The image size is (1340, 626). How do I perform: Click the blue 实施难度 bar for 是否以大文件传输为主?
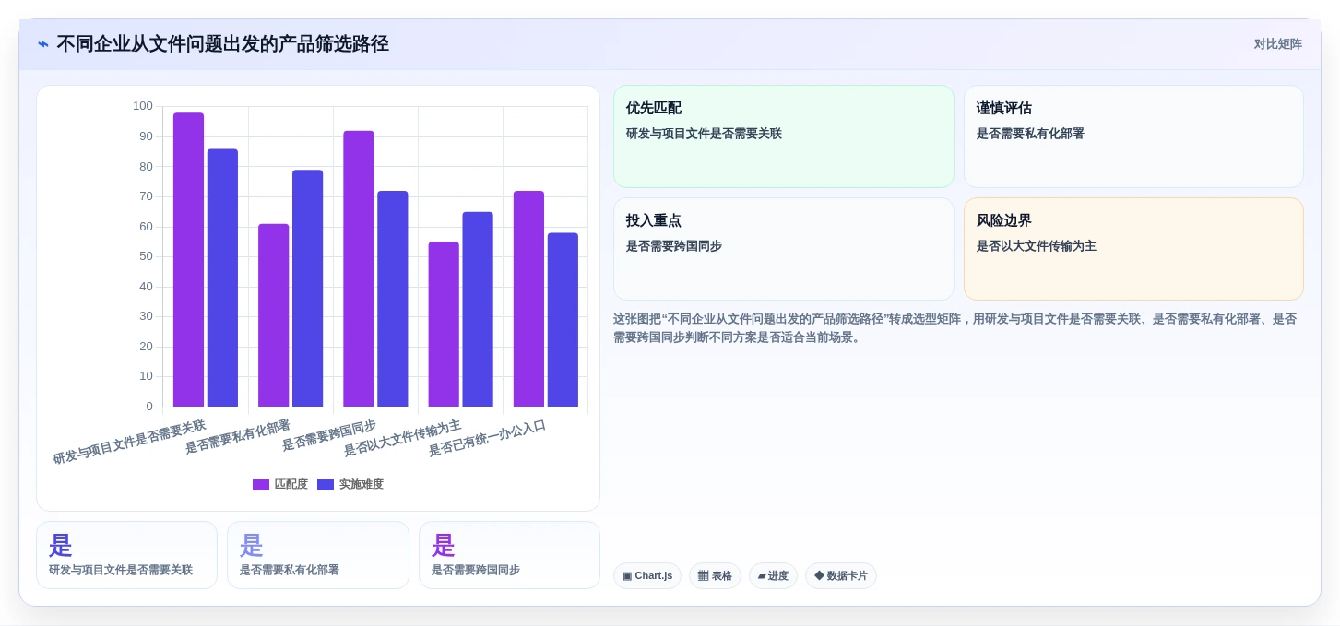point(478,310)
